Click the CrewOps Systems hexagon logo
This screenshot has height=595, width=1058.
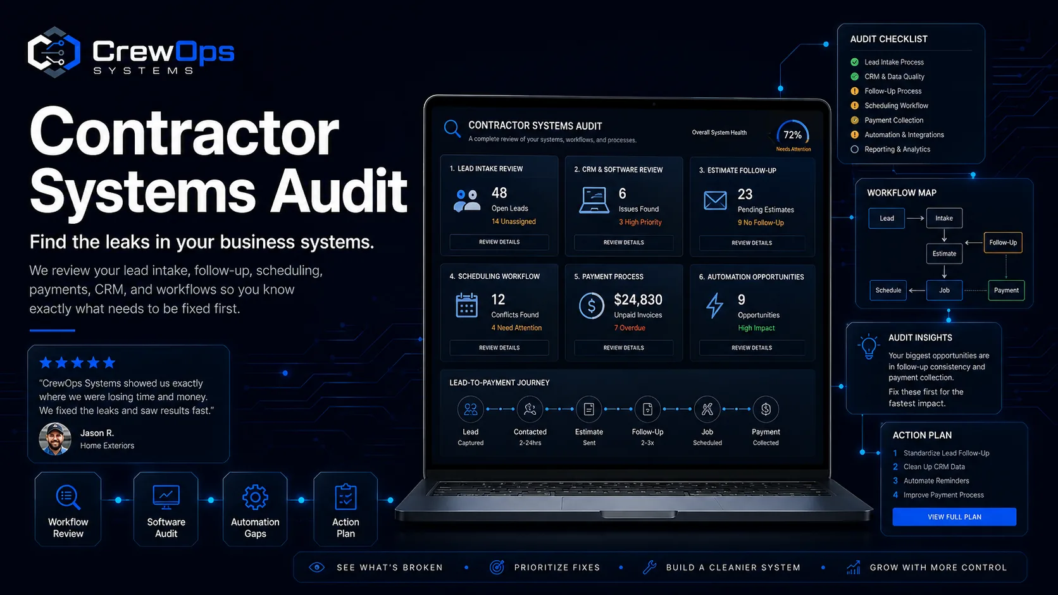click(54, 52)
